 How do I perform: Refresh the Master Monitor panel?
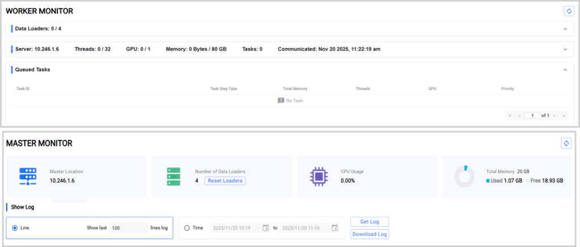[566, 143]
